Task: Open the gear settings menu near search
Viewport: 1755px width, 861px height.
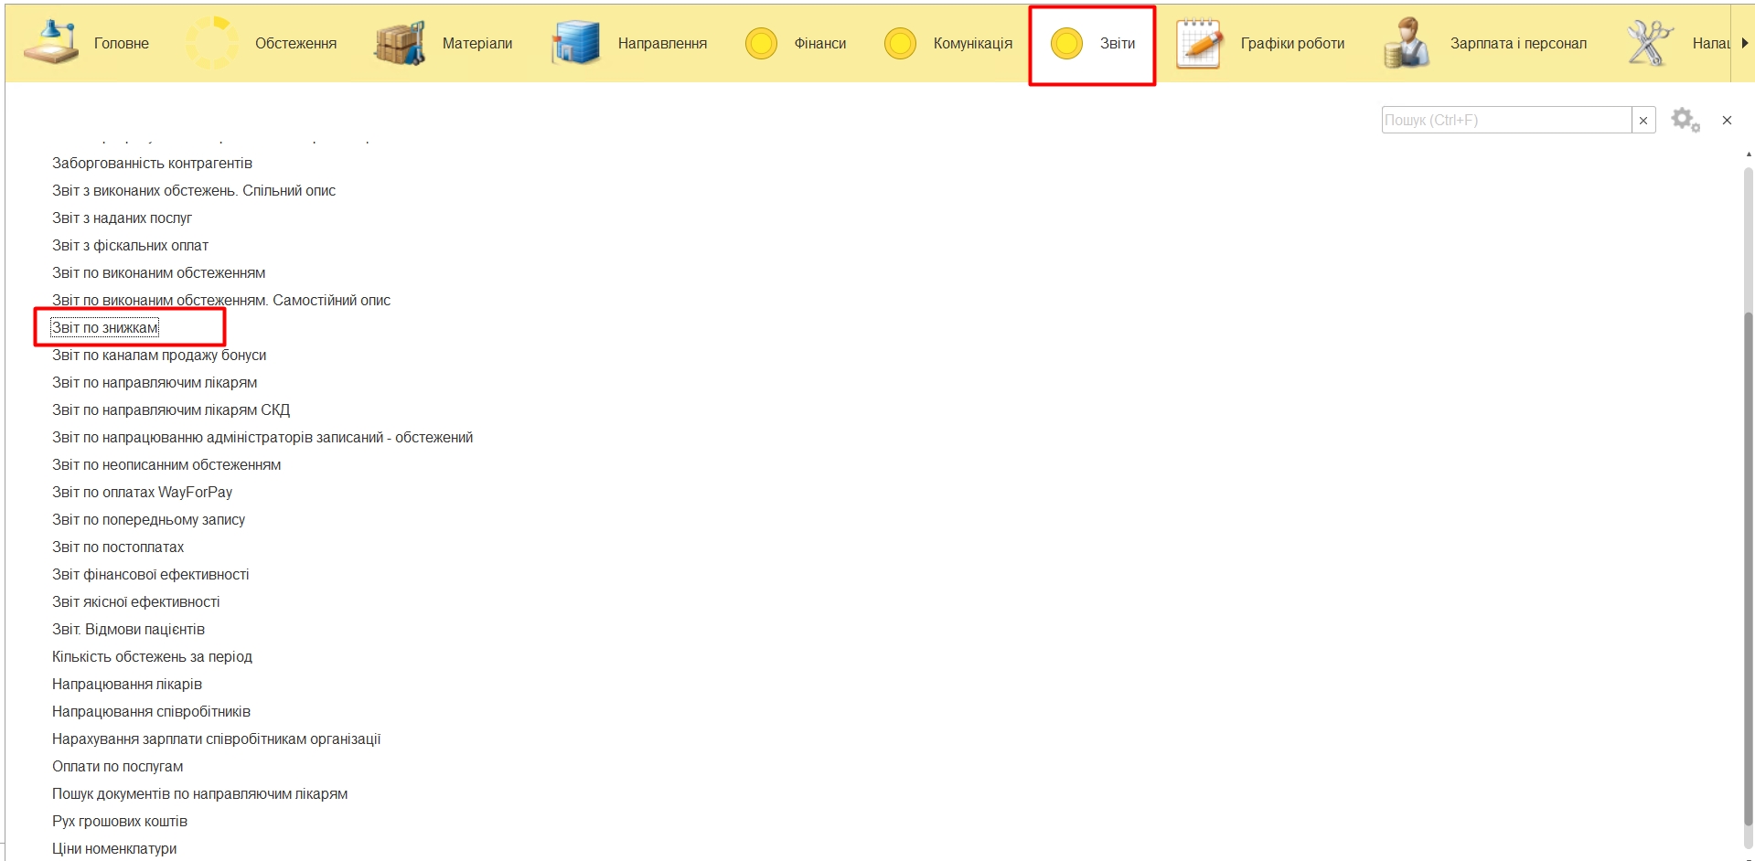Action: tap(1685, 120)
